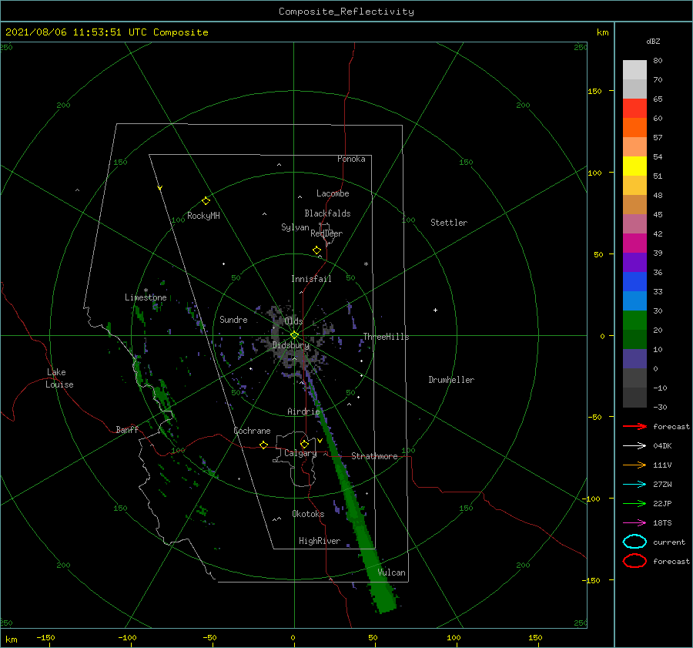
Task: Click the red forecast ellipse legend icon
Action: tap(634, 561)
